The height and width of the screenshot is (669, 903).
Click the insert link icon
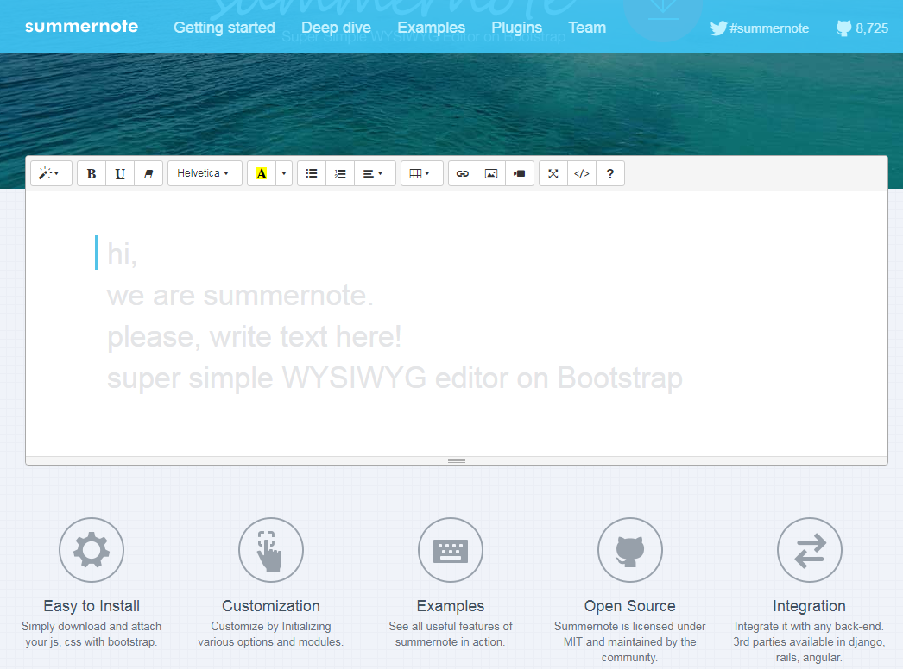[463, 173]
